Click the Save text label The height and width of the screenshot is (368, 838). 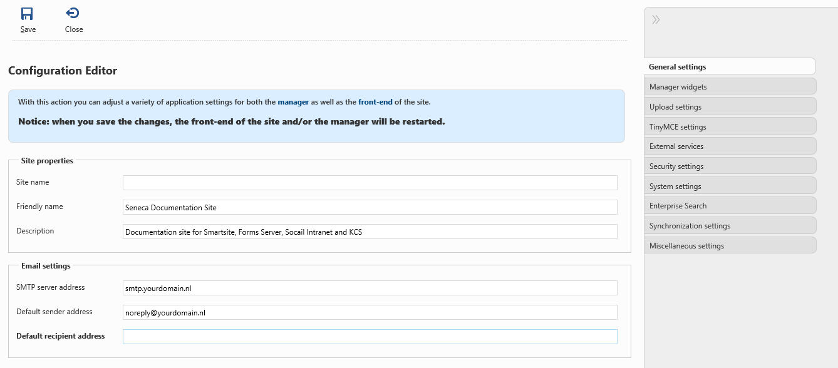pyautogui.click(x=28, y=29)
